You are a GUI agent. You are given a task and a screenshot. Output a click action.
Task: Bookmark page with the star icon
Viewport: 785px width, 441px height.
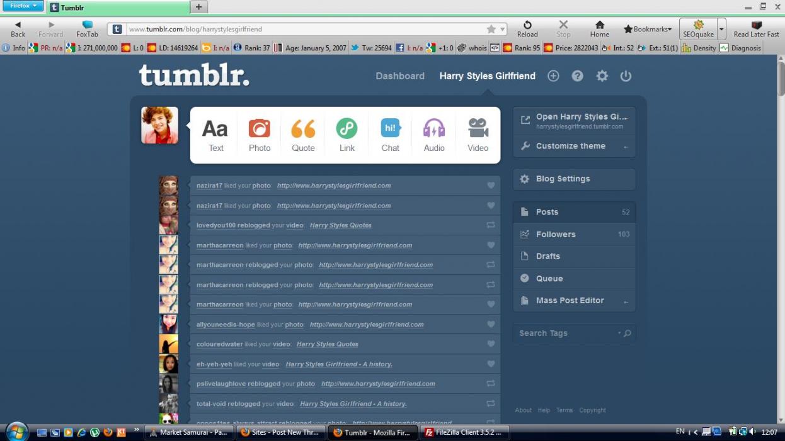click(491, 29)
